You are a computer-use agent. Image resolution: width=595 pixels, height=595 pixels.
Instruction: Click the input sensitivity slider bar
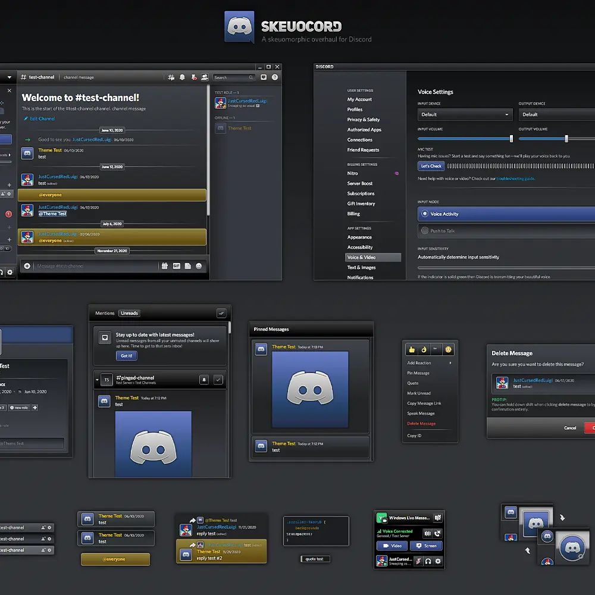[506, 268]
